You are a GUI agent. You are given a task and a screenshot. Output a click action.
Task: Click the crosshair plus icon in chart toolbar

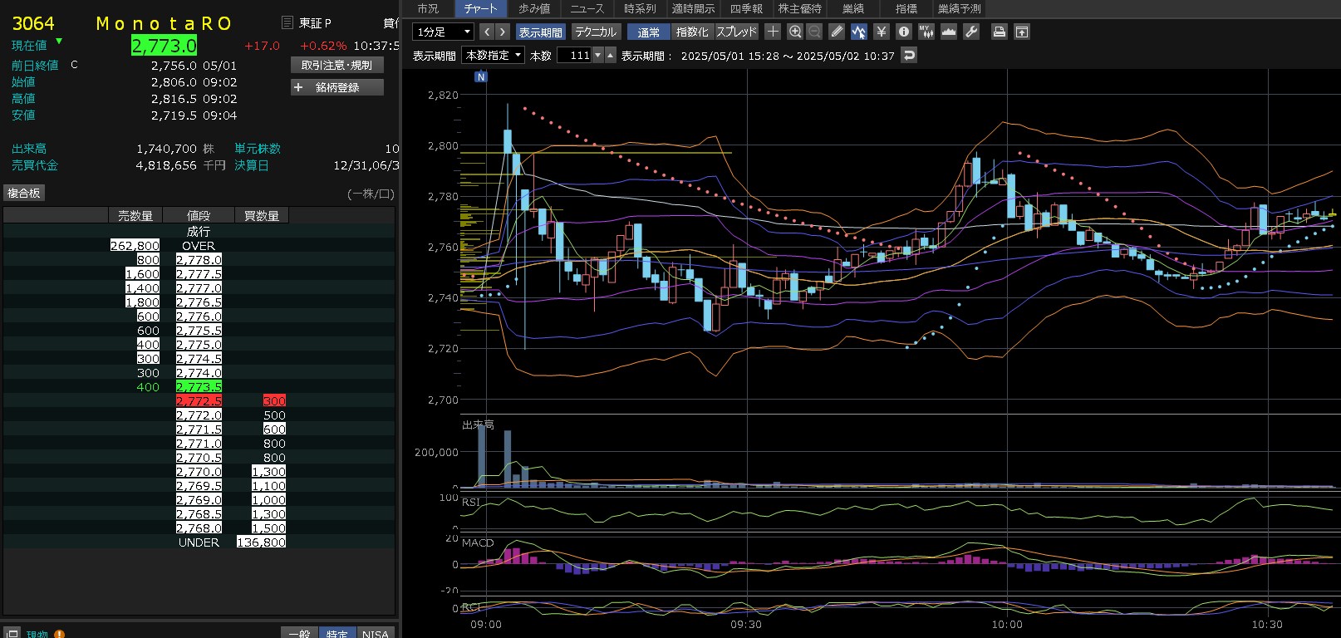click(773, 32)
